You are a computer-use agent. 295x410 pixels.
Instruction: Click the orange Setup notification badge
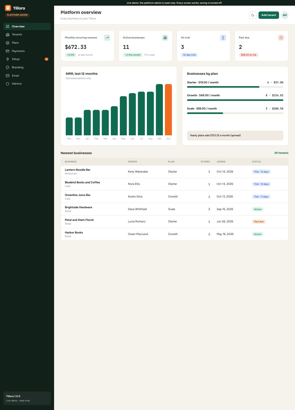click(x=46, y=59)
